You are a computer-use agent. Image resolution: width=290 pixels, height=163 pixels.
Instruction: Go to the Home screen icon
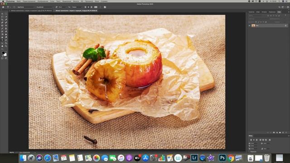pos(3,7)
